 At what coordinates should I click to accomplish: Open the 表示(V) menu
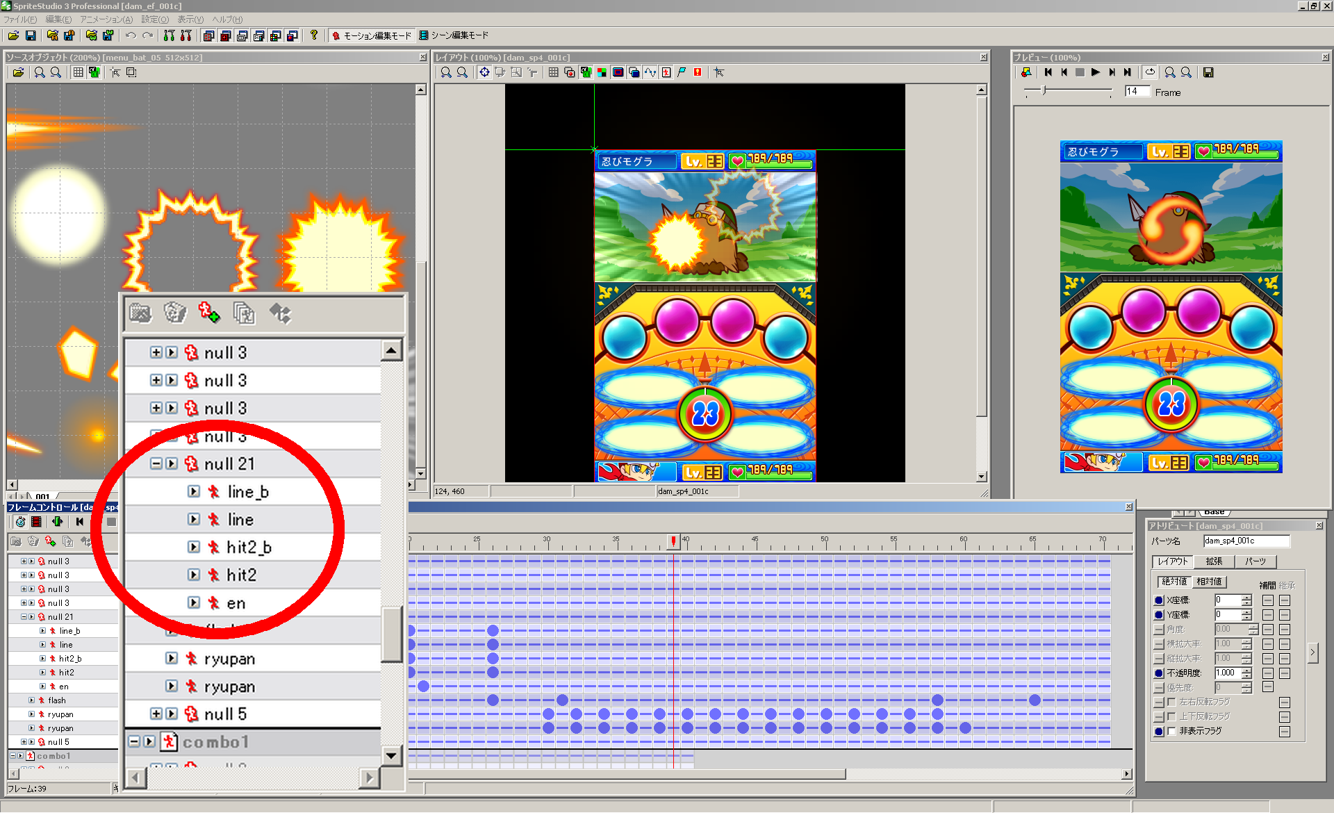click(190, 19)
